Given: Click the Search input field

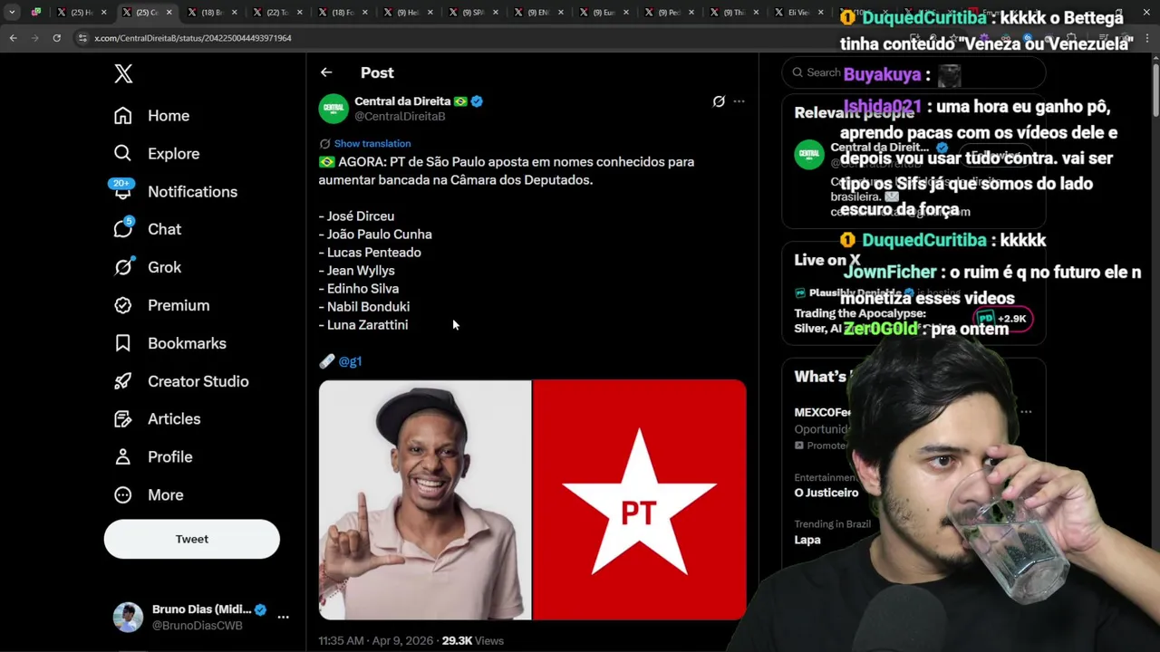Looking at the screenshot, I should [913, 72].
